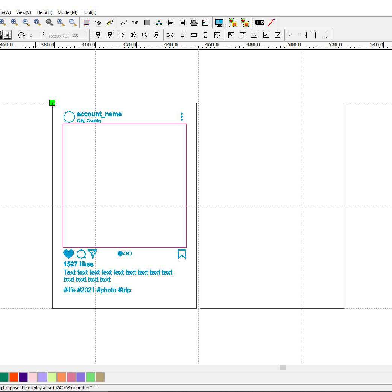
Task: Click the align top edge icon
Action: click(x=315, y=35)
